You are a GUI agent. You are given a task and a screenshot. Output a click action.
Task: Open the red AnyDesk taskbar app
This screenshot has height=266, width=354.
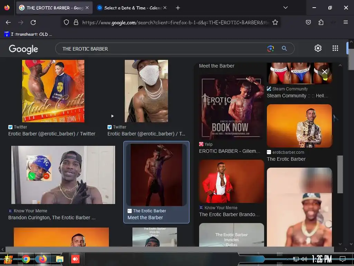[75, 259]
